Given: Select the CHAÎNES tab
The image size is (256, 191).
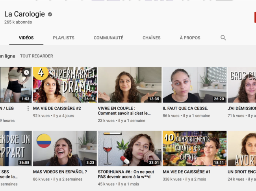Looking at the screenshot, I should point(152,38).
